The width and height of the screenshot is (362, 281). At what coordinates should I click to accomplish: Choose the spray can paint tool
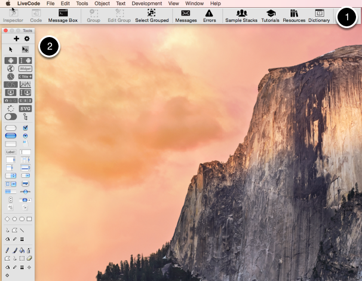pyautogui.click(x=29, y=251)
